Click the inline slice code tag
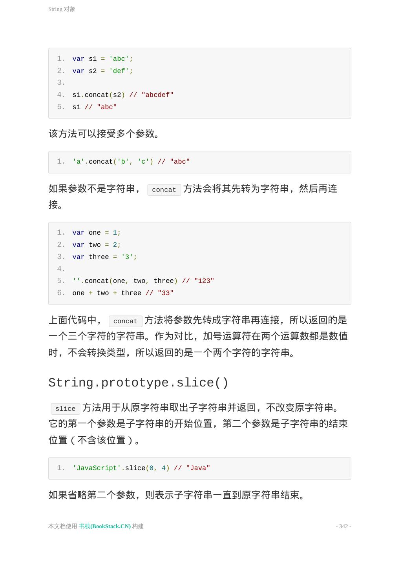Image resolution: width=400 pixels, height=565 pixels. point(65,408)
